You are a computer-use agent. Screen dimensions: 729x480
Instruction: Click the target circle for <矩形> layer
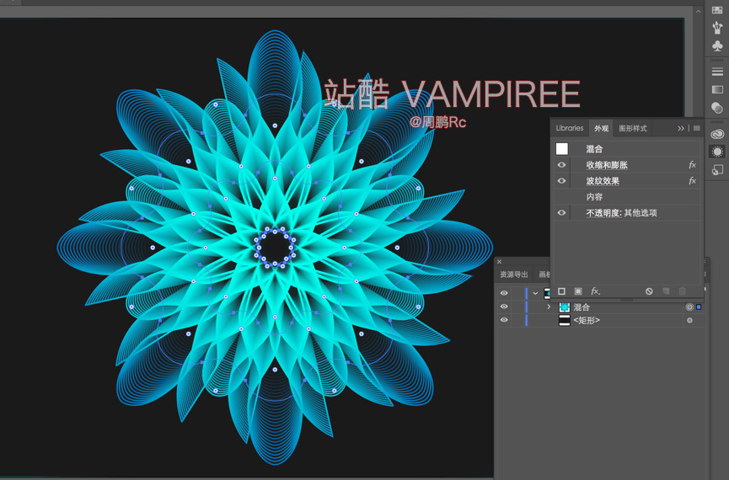pyautogui.click(x=689, y=320)
